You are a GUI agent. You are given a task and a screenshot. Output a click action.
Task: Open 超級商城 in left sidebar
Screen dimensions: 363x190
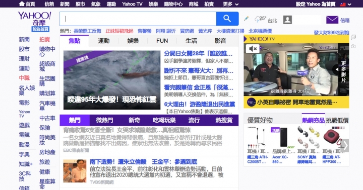coord(47,66)
